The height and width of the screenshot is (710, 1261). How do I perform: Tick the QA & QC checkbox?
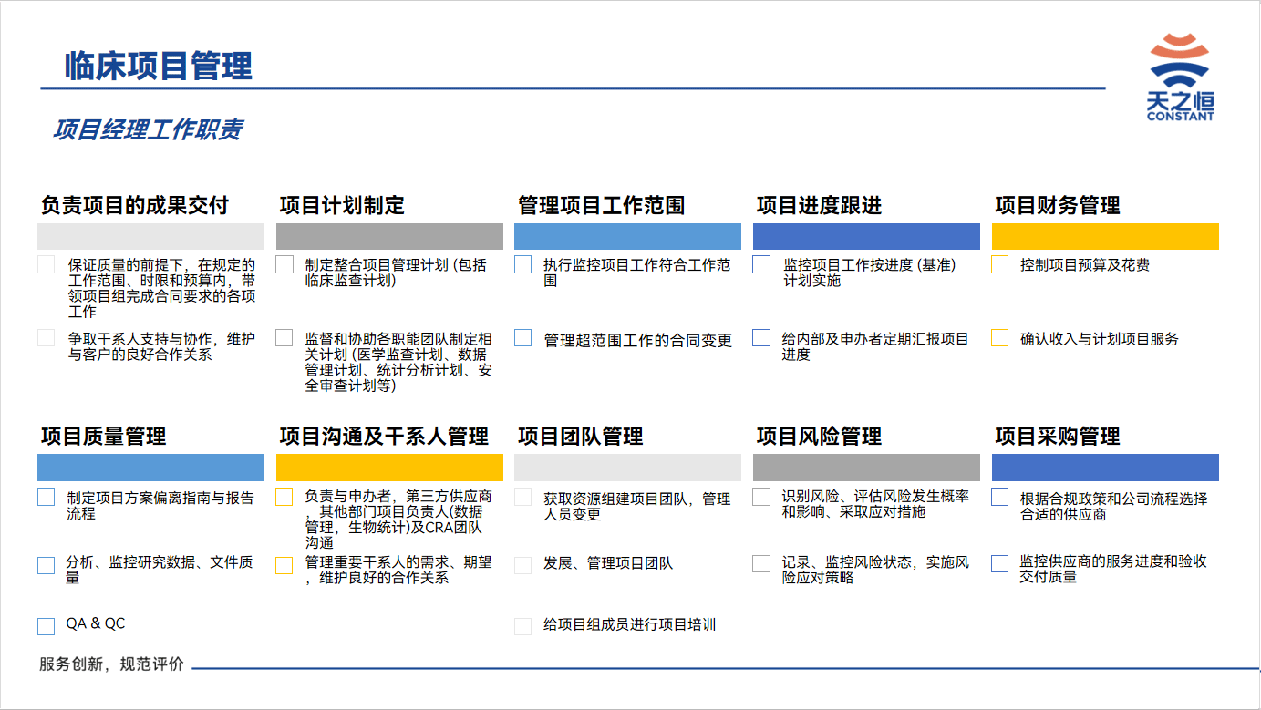tap(47, 626)
